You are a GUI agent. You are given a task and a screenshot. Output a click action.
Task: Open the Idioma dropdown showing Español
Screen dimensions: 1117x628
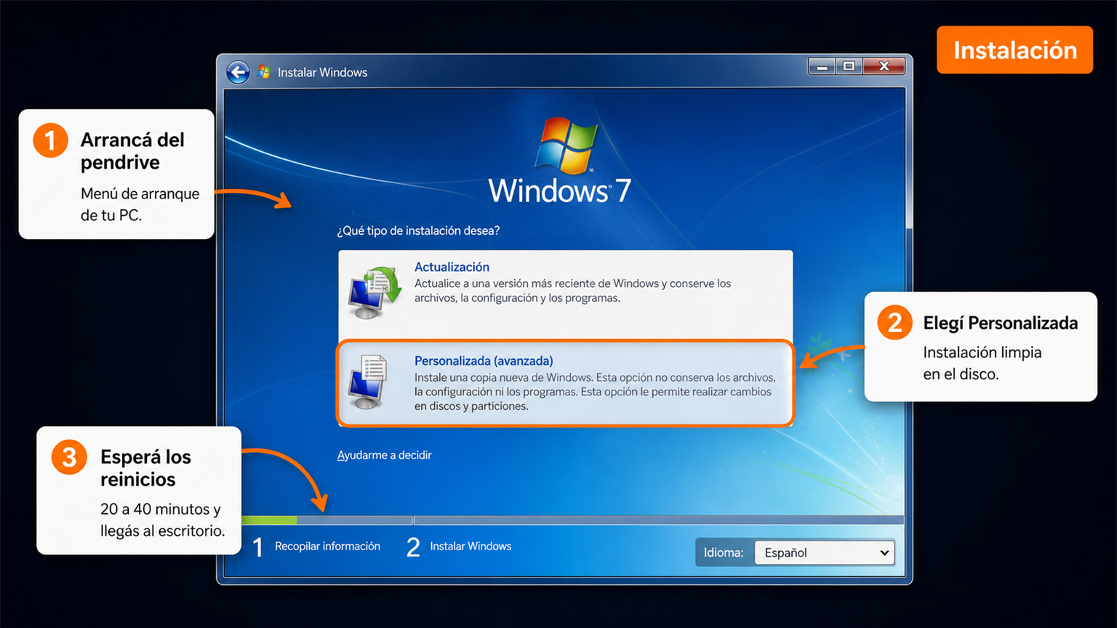coord(825,552)
